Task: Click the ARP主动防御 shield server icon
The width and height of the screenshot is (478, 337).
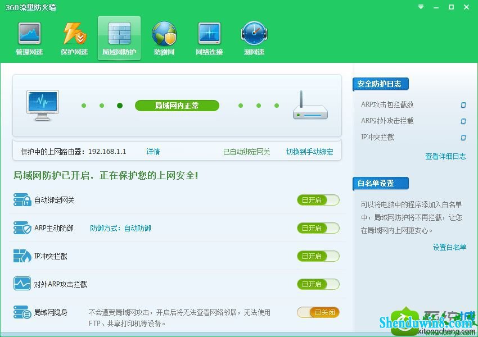Action: (x=22, y=228)
